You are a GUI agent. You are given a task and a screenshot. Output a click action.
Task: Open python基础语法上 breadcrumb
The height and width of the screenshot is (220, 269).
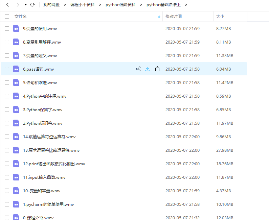[163, 5]
